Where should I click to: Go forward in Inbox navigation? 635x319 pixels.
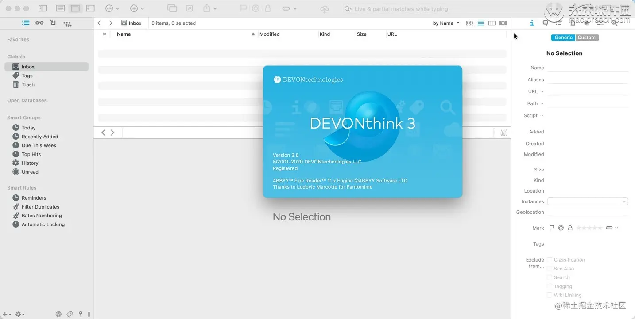(111, 23)
